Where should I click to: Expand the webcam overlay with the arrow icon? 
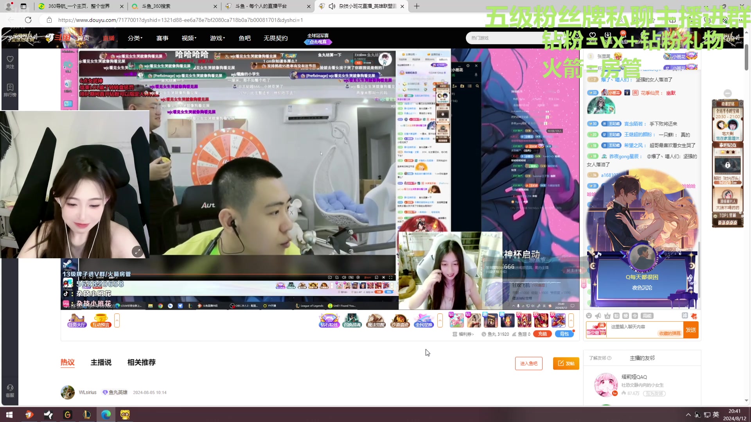pos(137,252)
